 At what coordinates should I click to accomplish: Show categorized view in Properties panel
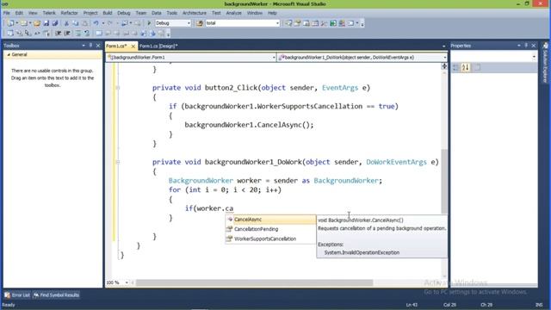click(455, 67)
